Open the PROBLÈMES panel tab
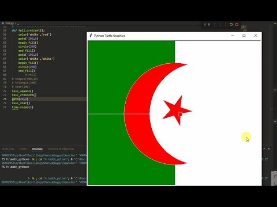 (x=8, y=149)
